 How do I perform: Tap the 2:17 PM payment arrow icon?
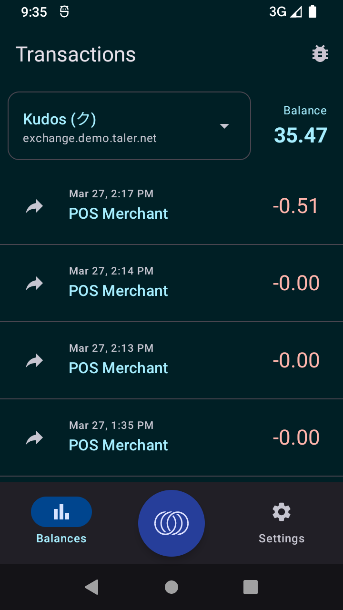pos(34,206)
